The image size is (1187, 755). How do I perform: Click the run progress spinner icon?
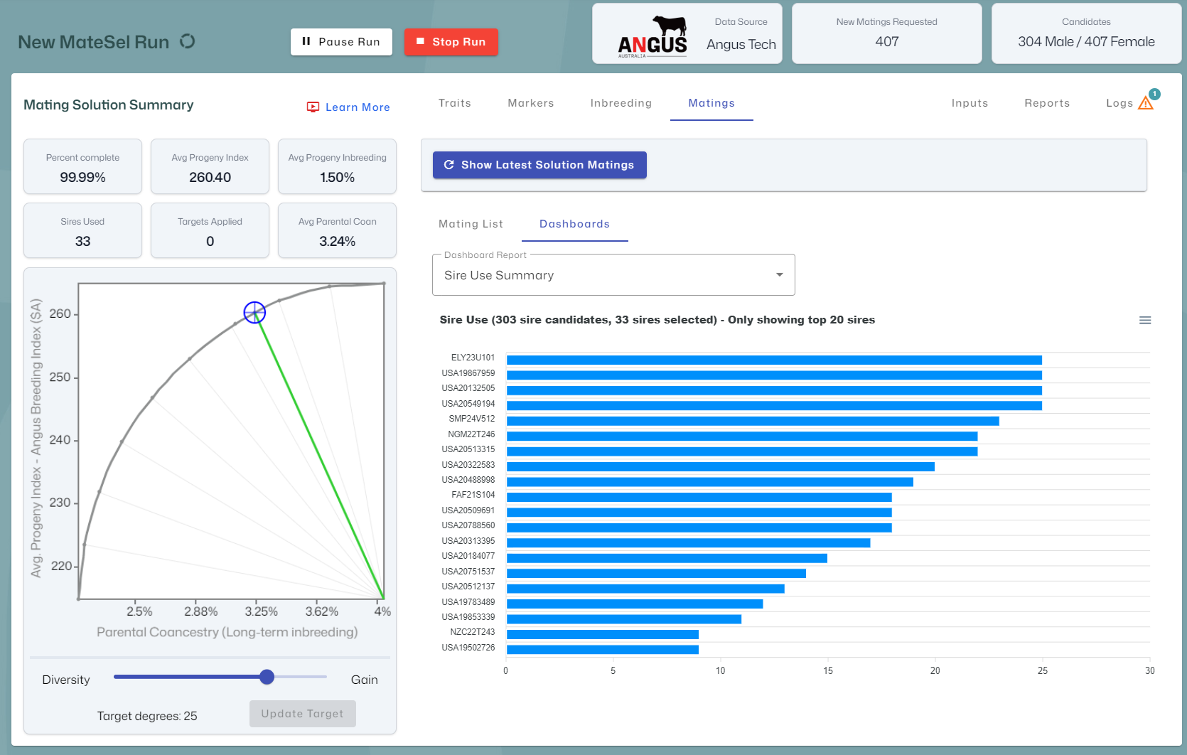coord(188,41)
